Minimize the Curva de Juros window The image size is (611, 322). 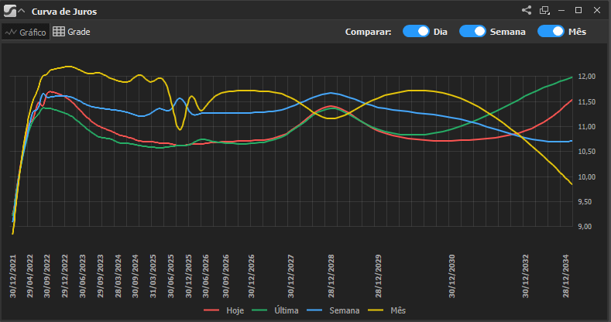click(561, 11)
